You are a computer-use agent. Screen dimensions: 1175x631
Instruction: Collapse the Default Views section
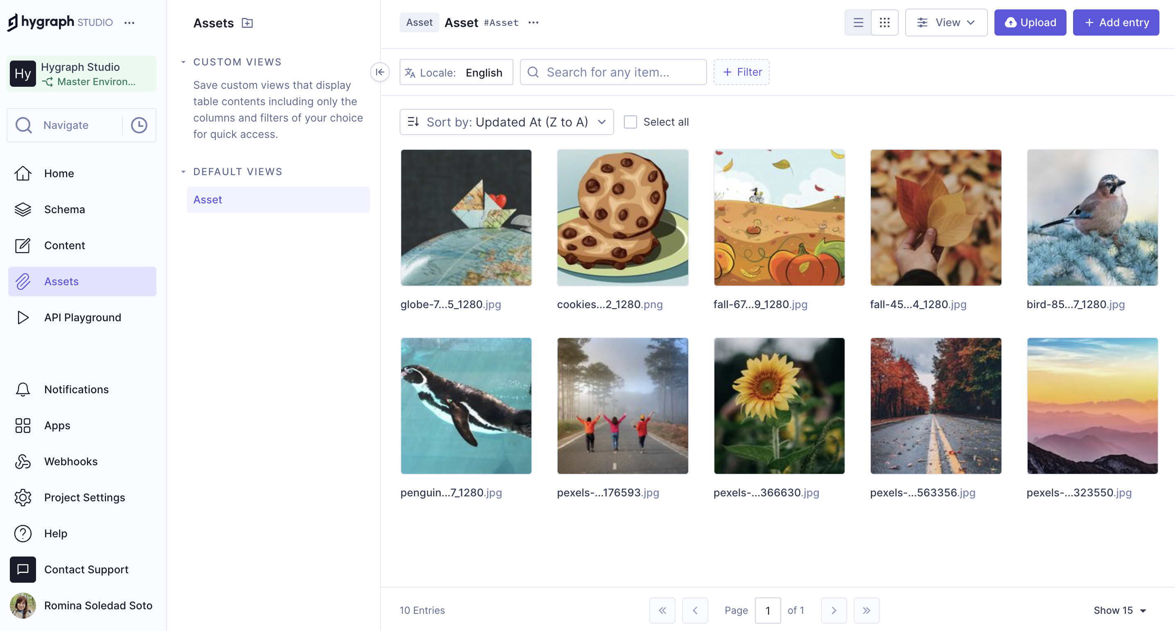183,170
